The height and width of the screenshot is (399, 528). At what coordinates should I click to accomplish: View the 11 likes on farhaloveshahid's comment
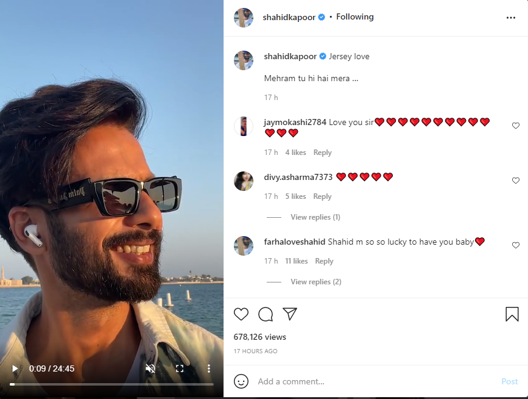(297, 261)
